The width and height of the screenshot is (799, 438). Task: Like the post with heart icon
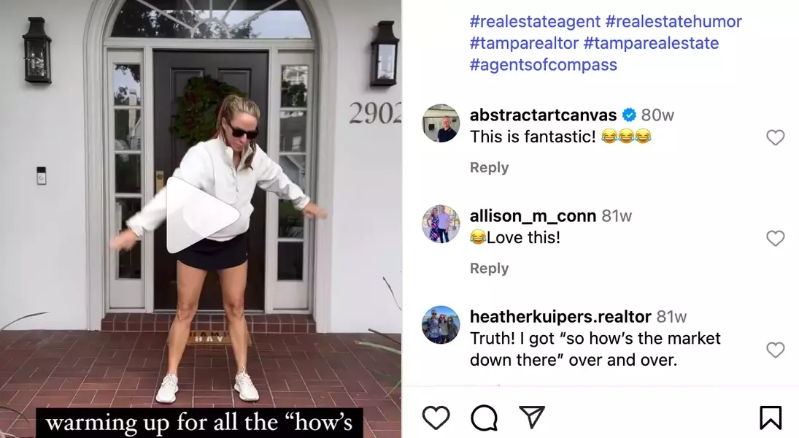[436, 418]
